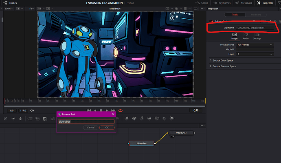Play forward
This screenshot has height=163, width=281.
107,110
